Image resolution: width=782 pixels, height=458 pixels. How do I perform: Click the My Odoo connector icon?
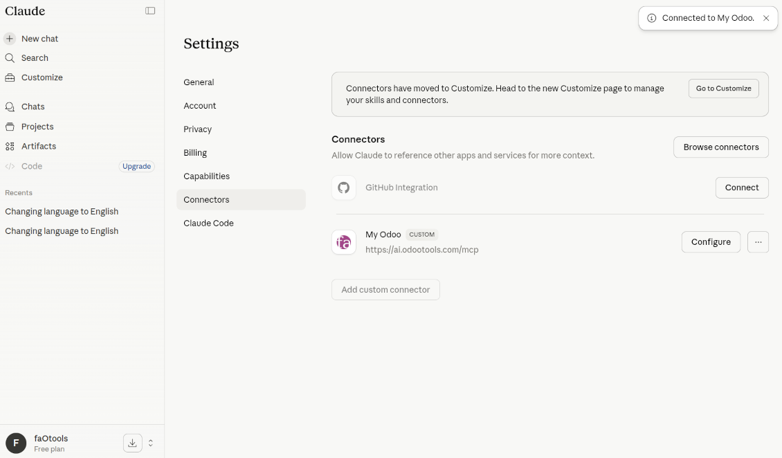(344, 242)
